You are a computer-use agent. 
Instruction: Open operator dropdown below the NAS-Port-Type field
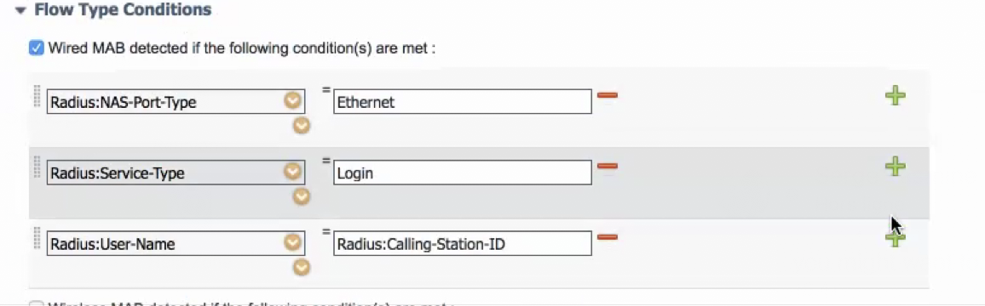point(302,126)
